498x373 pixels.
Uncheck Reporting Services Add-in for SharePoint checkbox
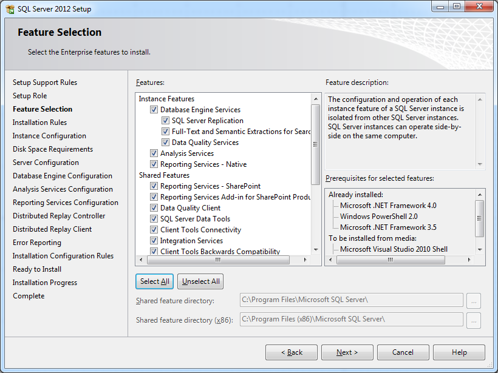click(154, 197)
